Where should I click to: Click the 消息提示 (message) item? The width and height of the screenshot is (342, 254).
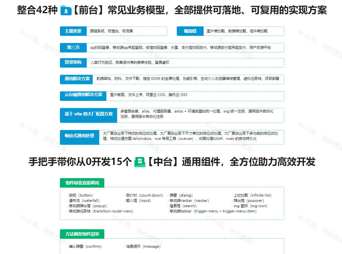[143, 246]
